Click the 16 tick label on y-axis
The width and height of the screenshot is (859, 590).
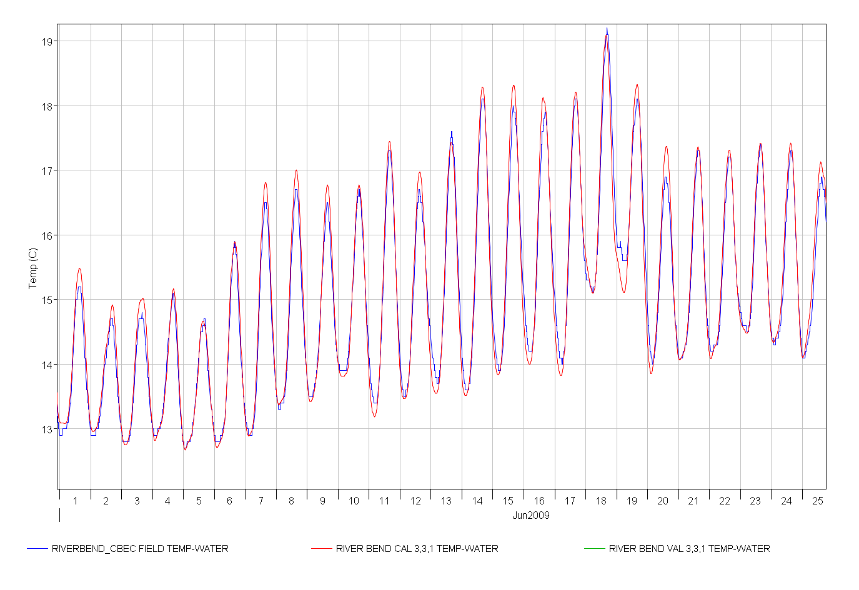pos(46,235)
